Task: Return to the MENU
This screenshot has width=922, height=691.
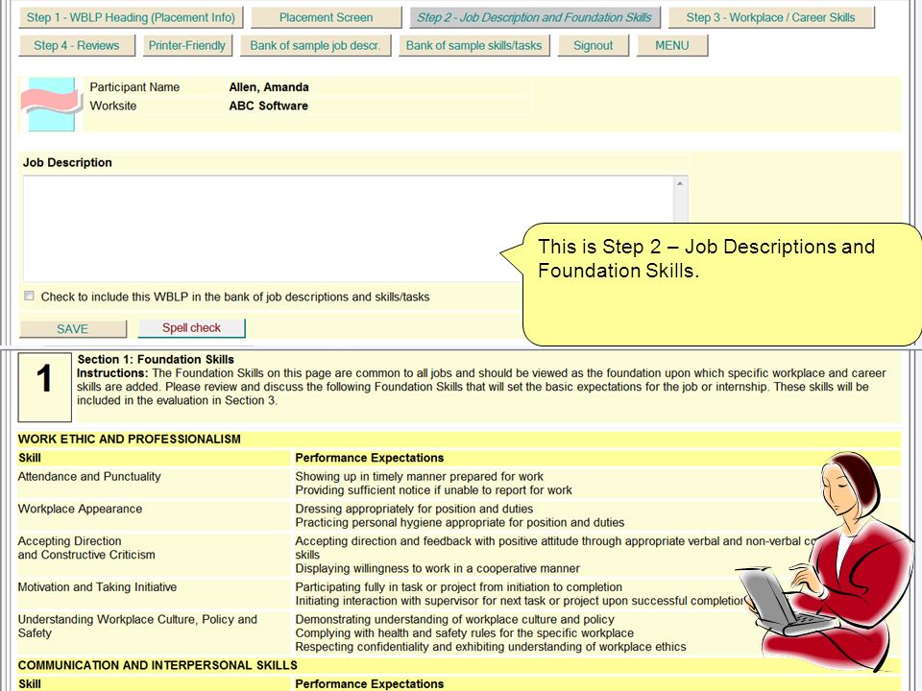Action: pos(672,46)
